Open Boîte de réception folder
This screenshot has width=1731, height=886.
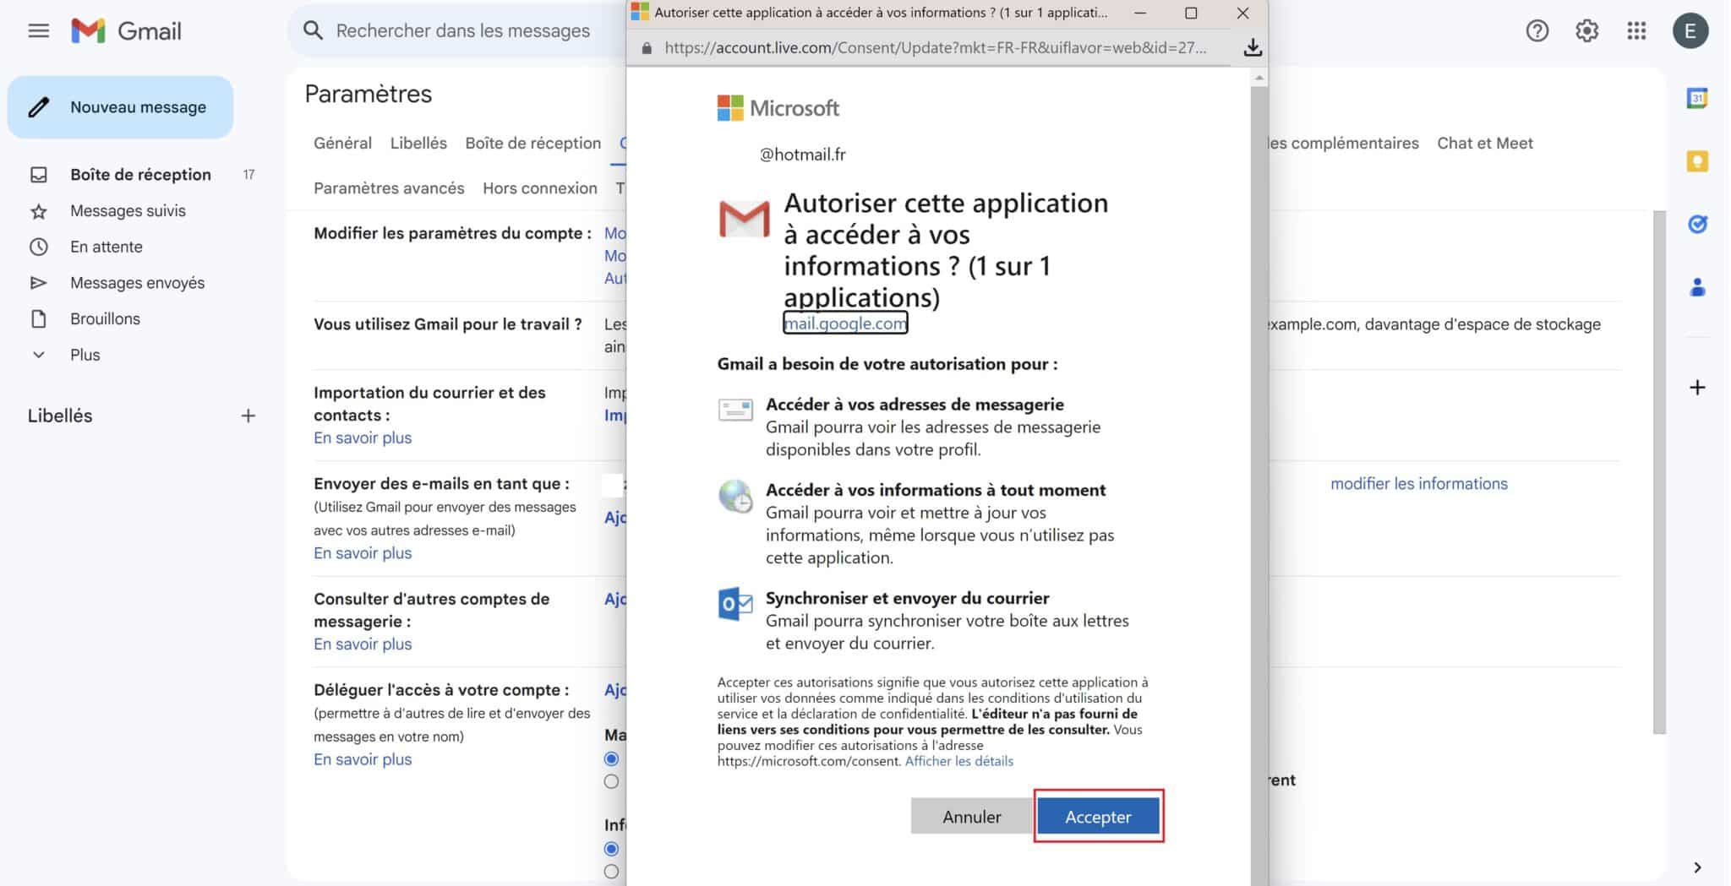pos(140,175)
